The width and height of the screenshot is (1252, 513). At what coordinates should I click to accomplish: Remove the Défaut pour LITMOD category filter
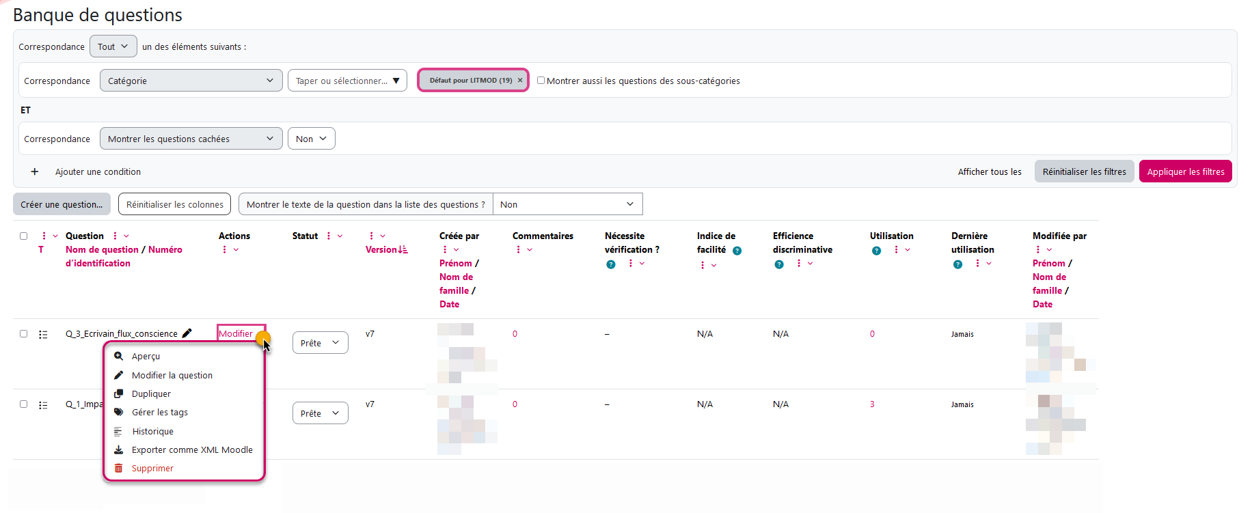click(520, 80)
